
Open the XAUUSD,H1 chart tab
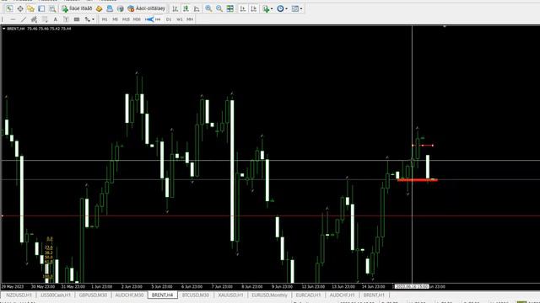click(230, 295)
